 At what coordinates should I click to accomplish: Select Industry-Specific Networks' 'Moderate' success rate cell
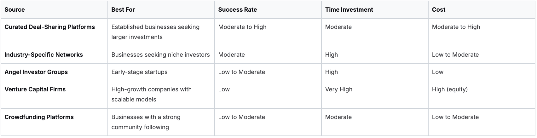(231, 55)
